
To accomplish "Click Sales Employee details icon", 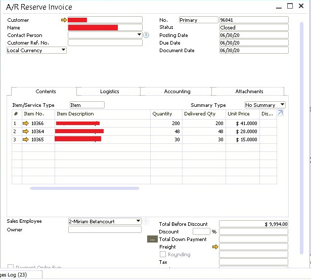I will pyautogui.click(x=146, y=221).
